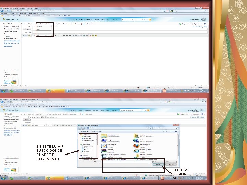
Task: Click the paste icon in the top message toolbar
Action: [30, 36]
